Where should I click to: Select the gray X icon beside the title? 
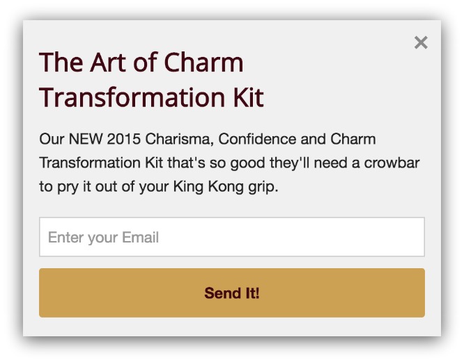[x=421, y=42]
